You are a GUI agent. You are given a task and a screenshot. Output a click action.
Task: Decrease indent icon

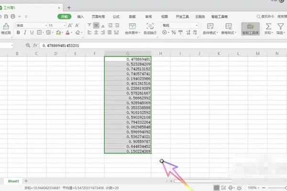click(110, 25)
